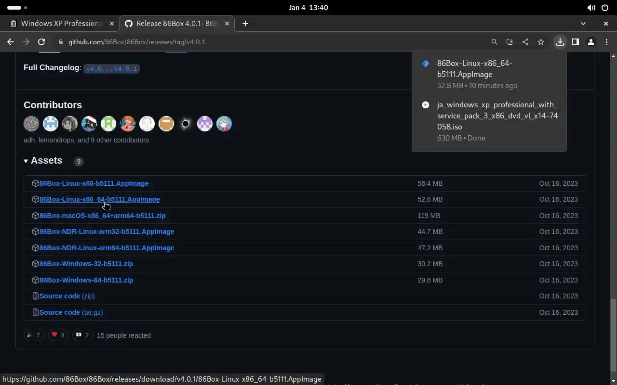This screenshot has width=617, height=385.
Task: Open the Jan 4 13:40 clock menu
Action: (x=308, y=8)
